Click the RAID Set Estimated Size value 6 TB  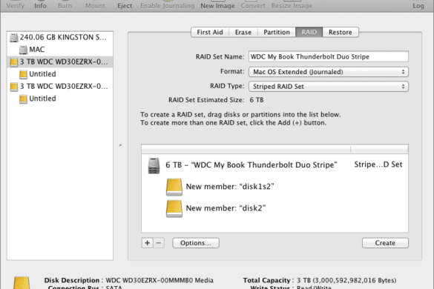tap(257, 100)
